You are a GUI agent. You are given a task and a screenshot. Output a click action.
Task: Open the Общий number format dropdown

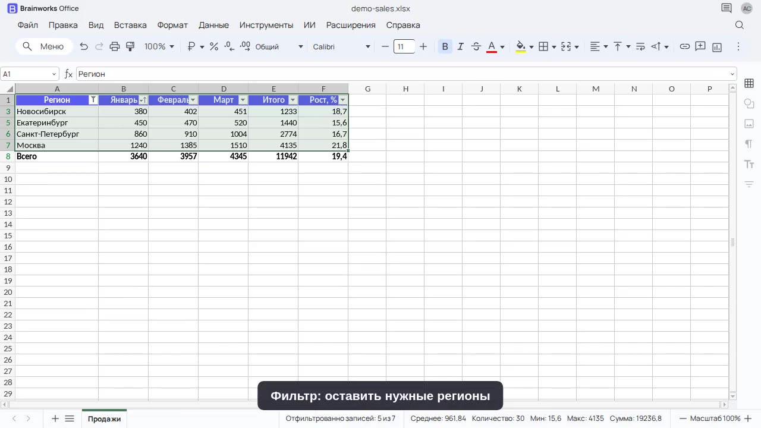279,46
